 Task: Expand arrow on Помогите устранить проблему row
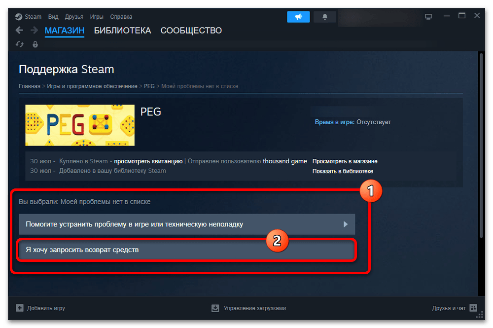tap(346, 224)
